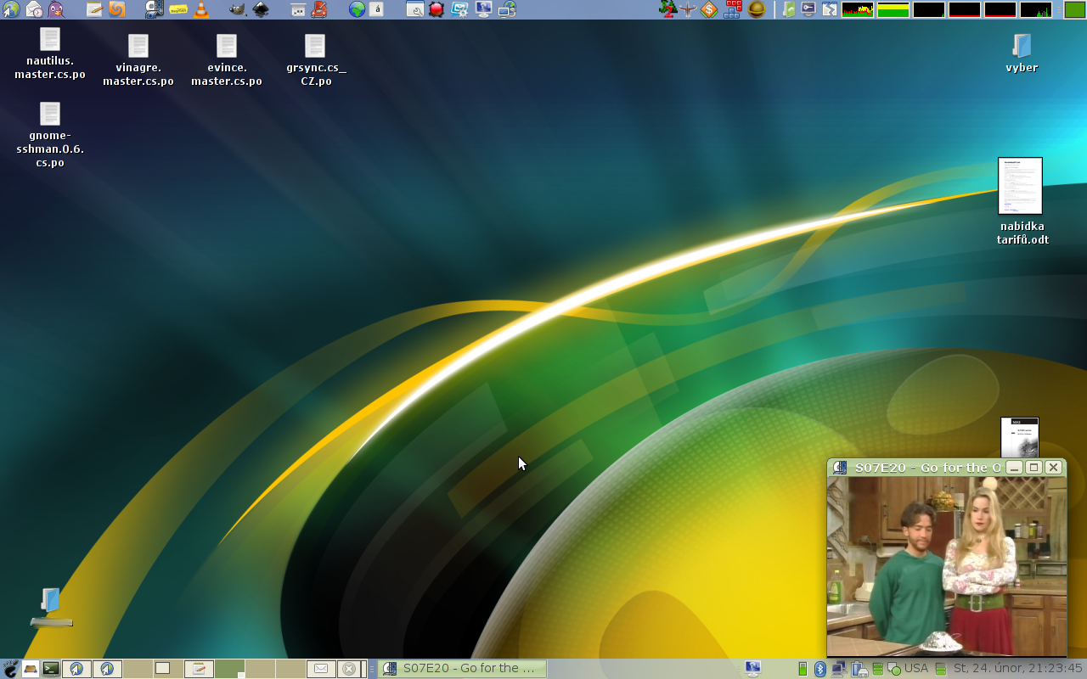Open the window with wrench settings launcher
The image size is (1087, 679).
tap(415, 9)
